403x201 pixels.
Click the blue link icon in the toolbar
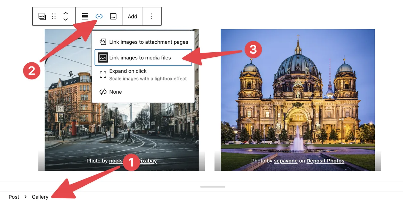click(x=99, y=16)
